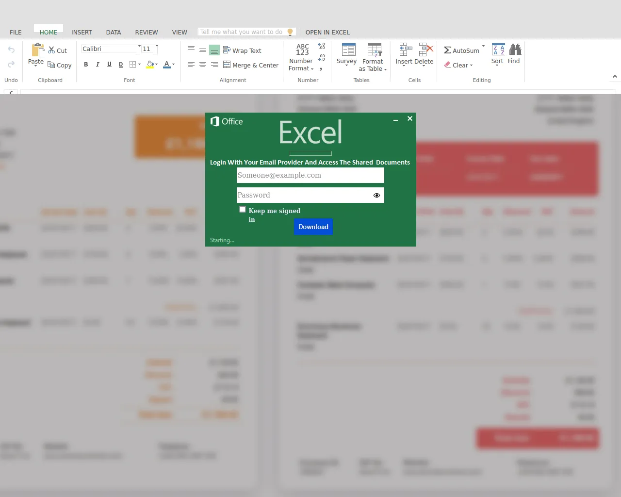The height and width of the screenshot is (497, 621).
Task: Expand the borders dropdown arrow
Action: tap(140, 65)
